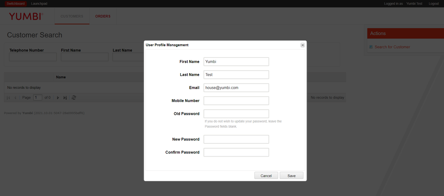Go to last page of results
Image resolution: width=444 pixels, height=196 pixels.
click(x=65, y=98)
